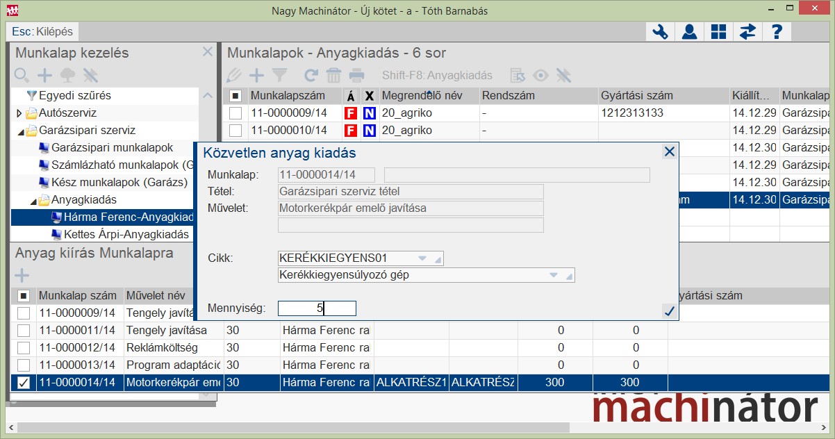Close the Közvetlen anyag kiadás dialog

point(669,152)
